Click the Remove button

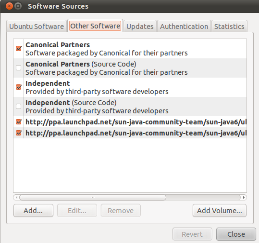coord(121,211)
